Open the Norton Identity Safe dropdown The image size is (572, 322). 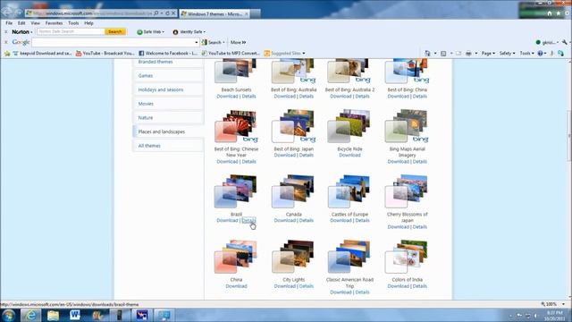pyautogui.click(x=189, y=32)
